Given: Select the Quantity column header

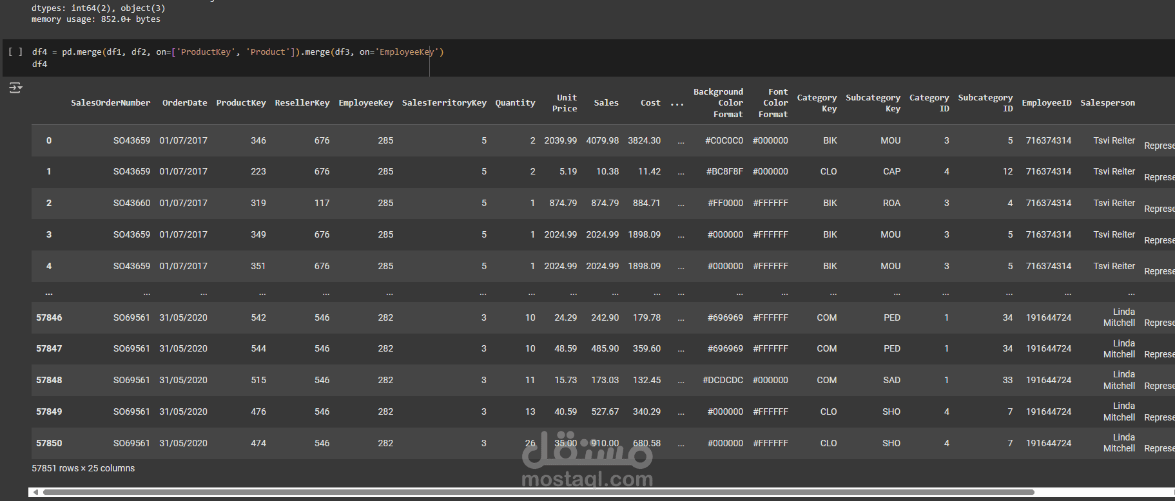Looking at the screenshot, I should [x=515, y=103].
